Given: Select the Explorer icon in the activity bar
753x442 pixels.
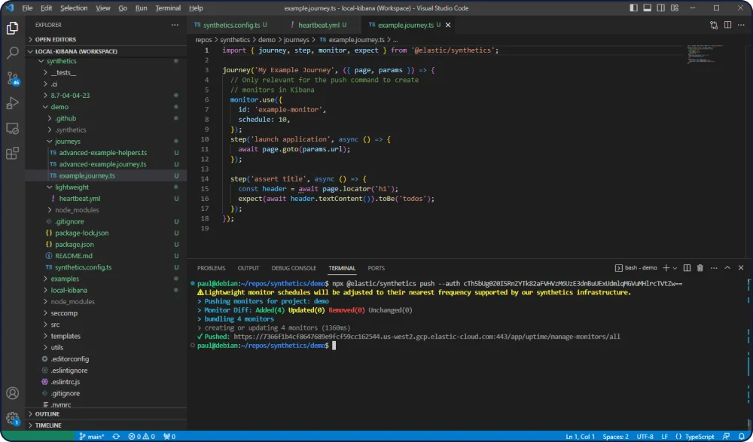Looking at the screenshot, I should tap(12, 28).
